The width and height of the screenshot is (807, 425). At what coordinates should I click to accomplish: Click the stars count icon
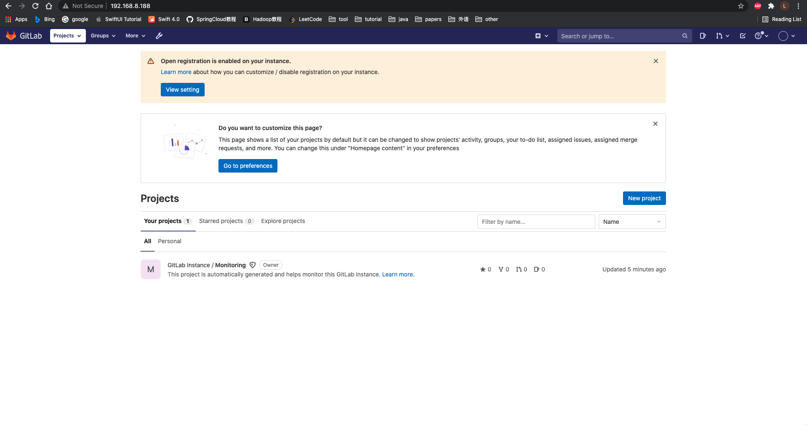click(x=483, y=269)
